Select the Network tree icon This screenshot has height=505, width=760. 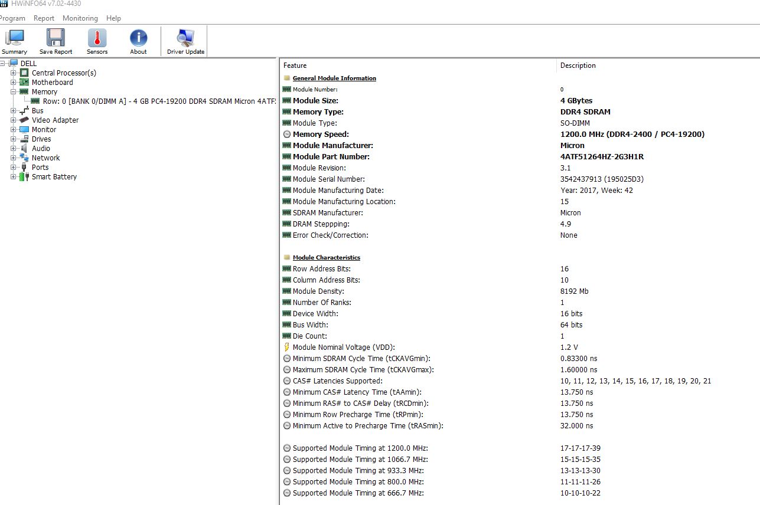coord(24,158)
